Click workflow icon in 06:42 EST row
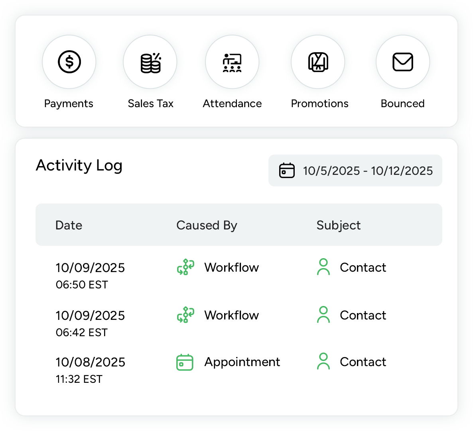This screenshot has width=473, height=431. [185, 315]
